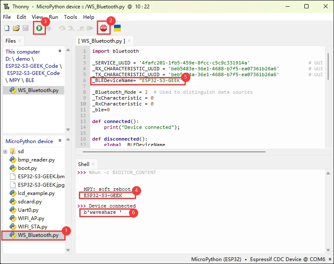The width and height of the screenshot is (334, 264).
Task: Click the This computer link
Action: tap(23, 51)
